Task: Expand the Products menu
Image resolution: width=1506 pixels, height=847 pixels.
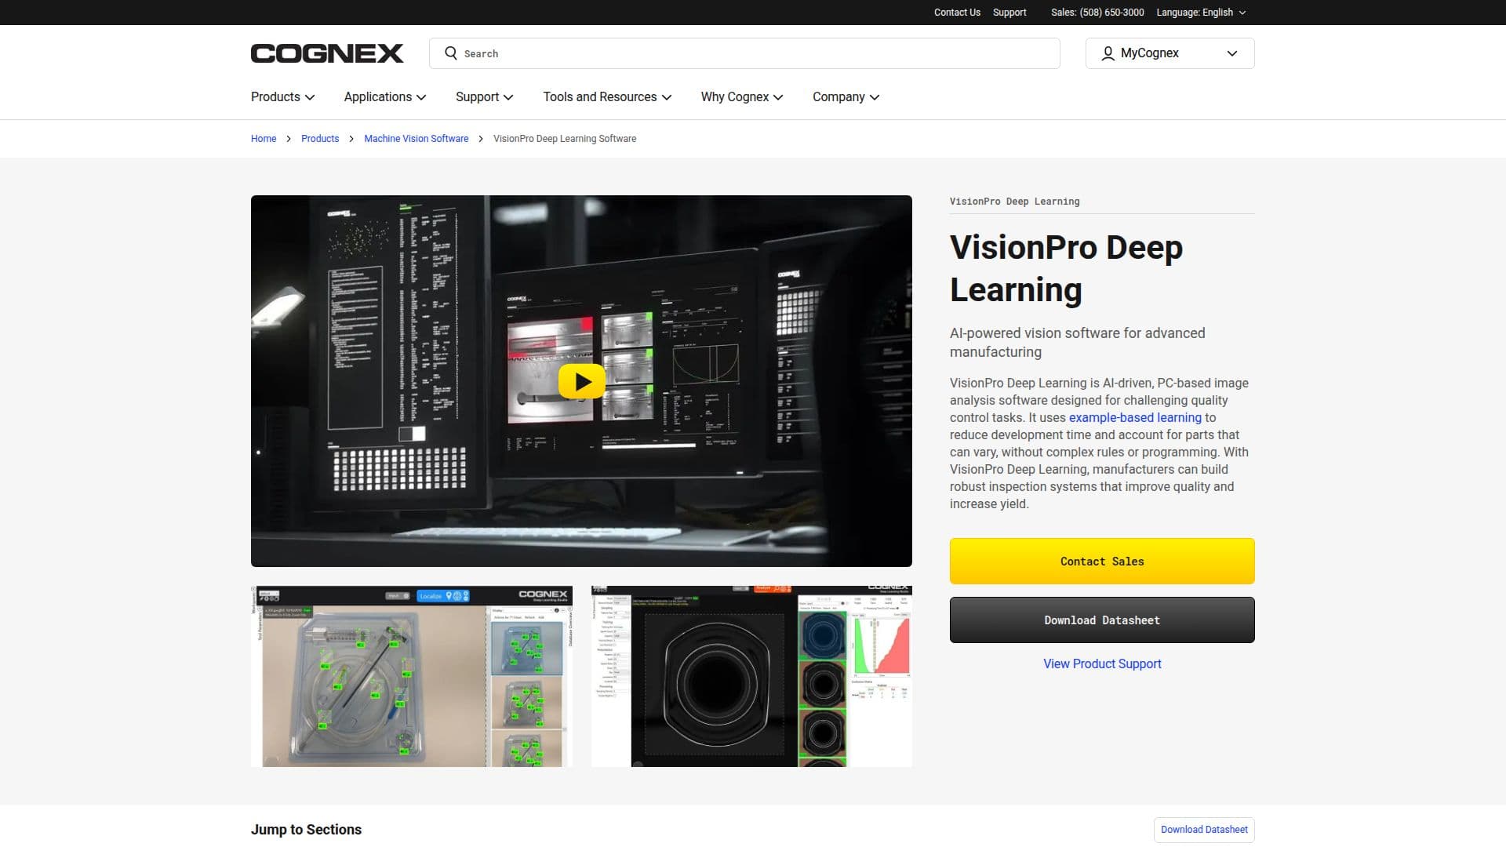Action: (x=283, y=97)
